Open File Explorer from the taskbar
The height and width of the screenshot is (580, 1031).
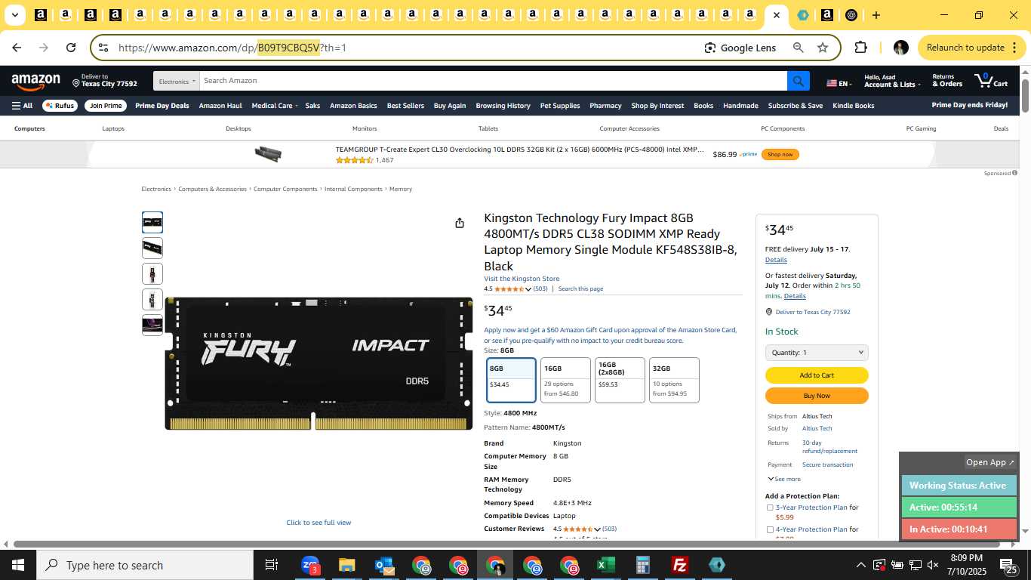(346, 565)
